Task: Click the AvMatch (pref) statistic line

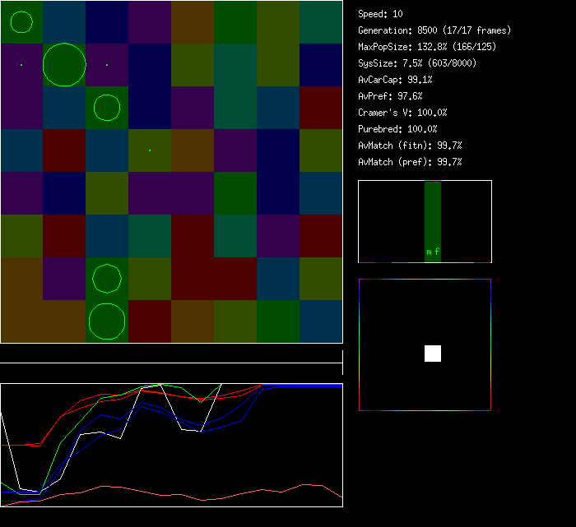Action: tap(411, 162)
